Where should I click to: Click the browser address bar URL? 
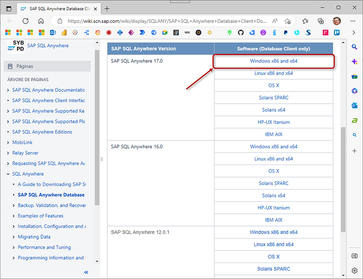click(x=167, y=21)
